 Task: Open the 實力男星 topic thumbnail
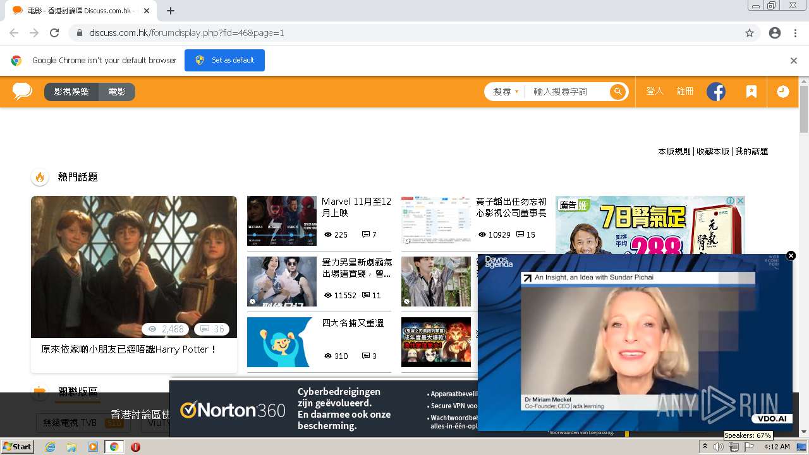[x=282, y=281]
